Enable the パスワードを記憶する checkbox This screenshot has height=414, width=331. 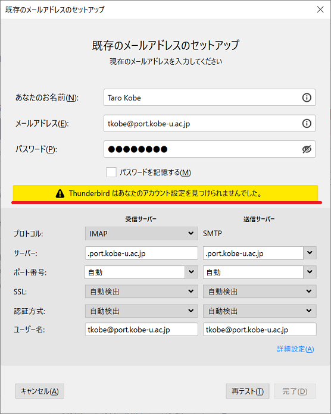(111, 172)
